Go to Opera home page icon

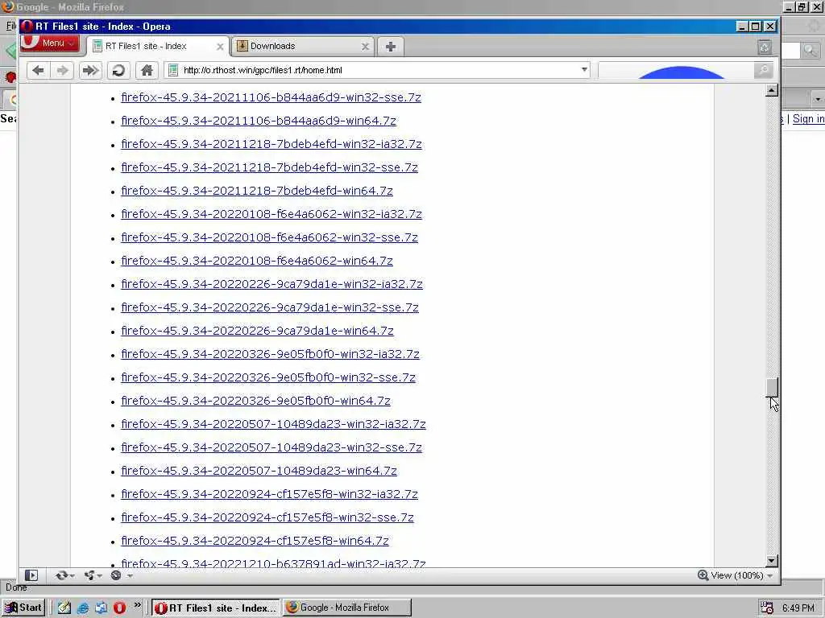coord(147,71)
